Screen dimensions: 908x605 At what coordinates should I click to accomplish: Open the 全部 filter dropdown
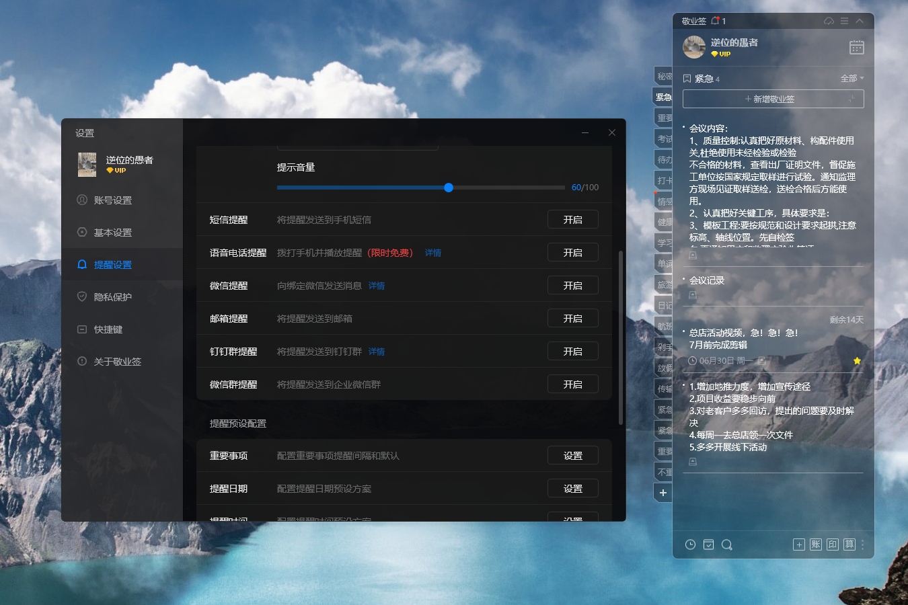click(x=852, y=79)
